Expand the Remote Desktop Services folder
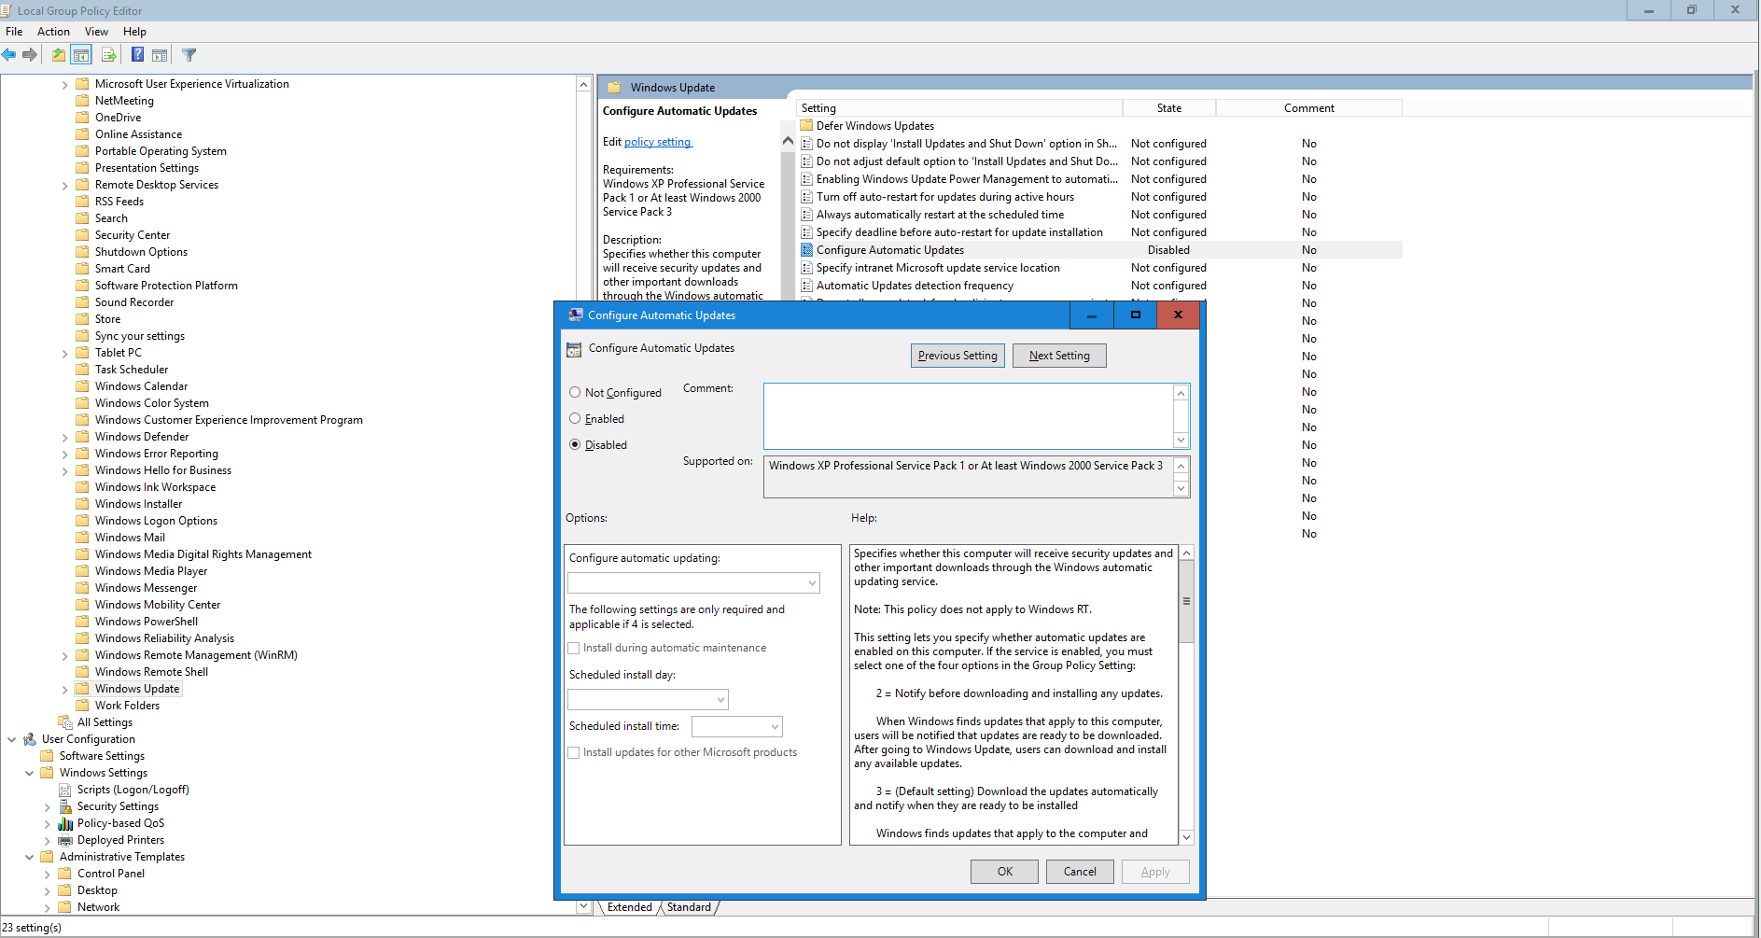Viewport: 1761px width, 938px height. [64, 185]
